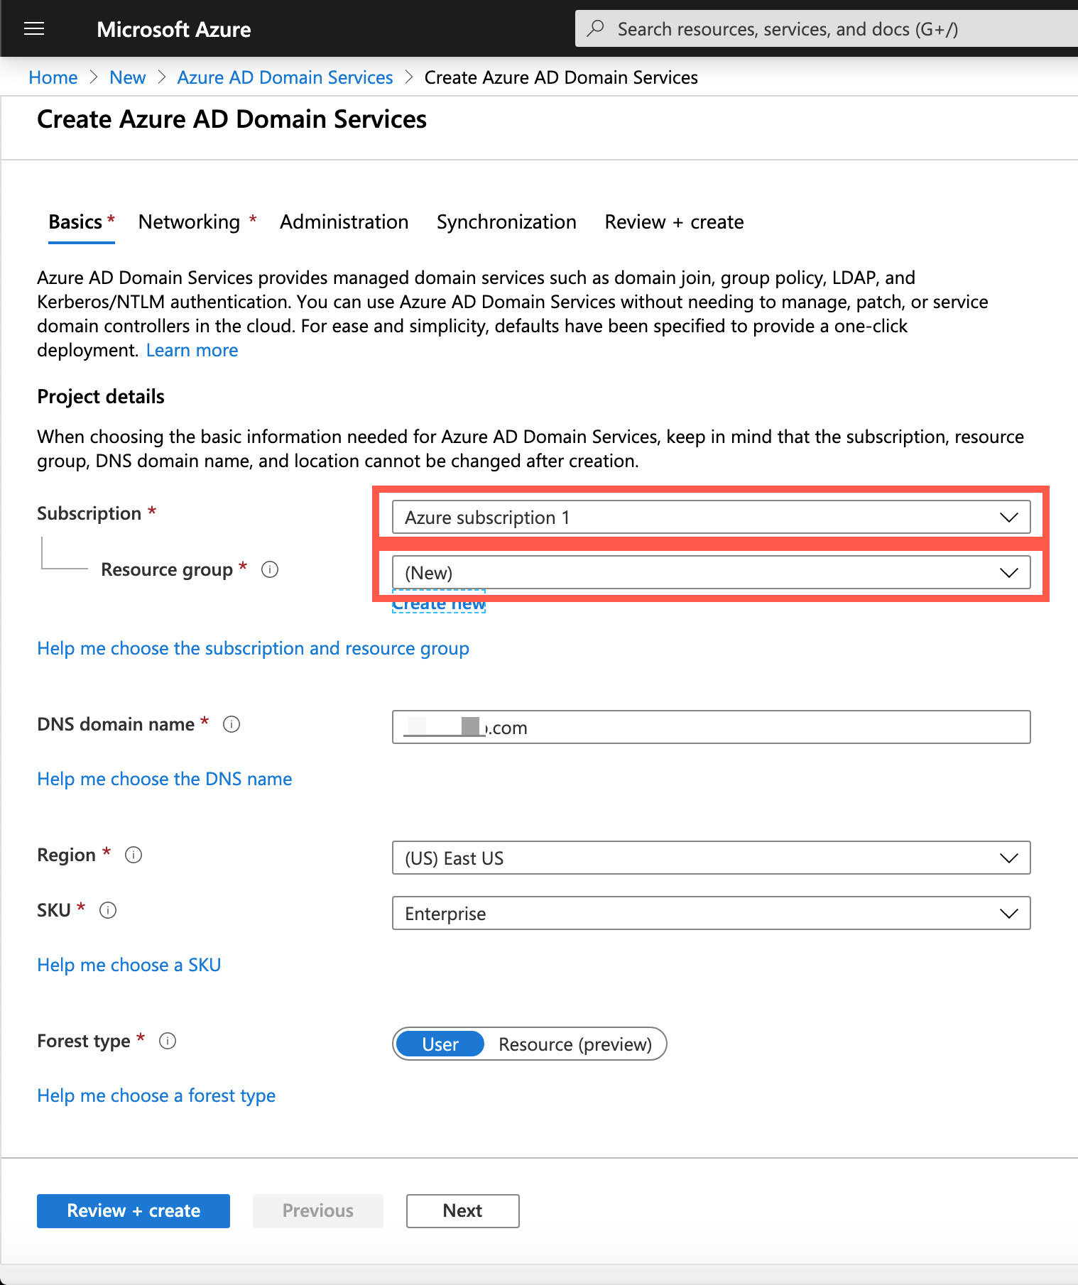Image resolution: width=1078 pixels, height=1285 pixels.
Task: Click the Project details heading
Action: click(x=101, y=397)
